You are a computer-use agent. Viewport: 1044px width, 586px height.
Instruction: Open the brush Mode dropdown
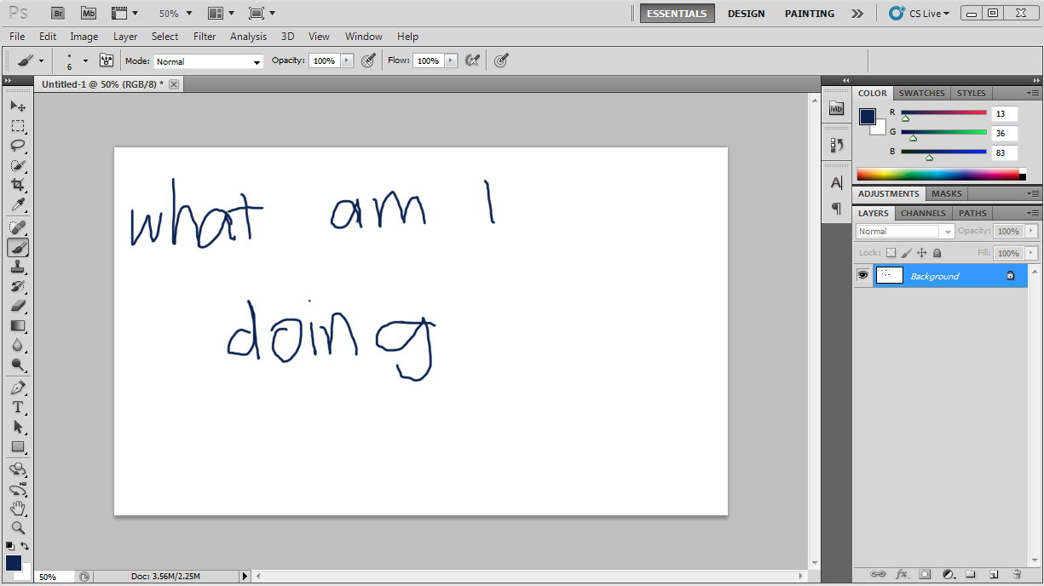[x=209, y=61]
